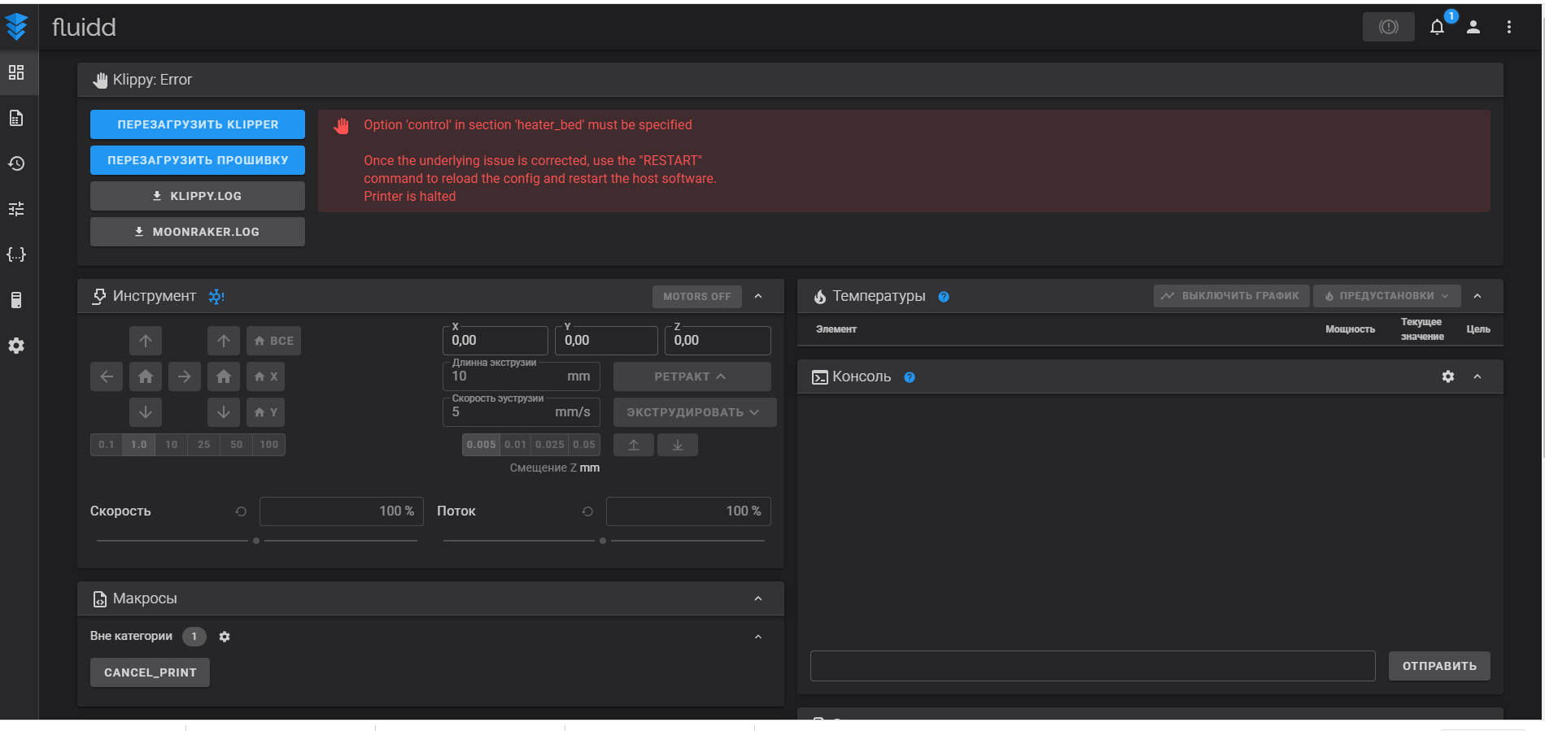The height and width of the screenshot is (731, 1545).
Task: Select the 10 mm move distance
Action: click(171, 445)
